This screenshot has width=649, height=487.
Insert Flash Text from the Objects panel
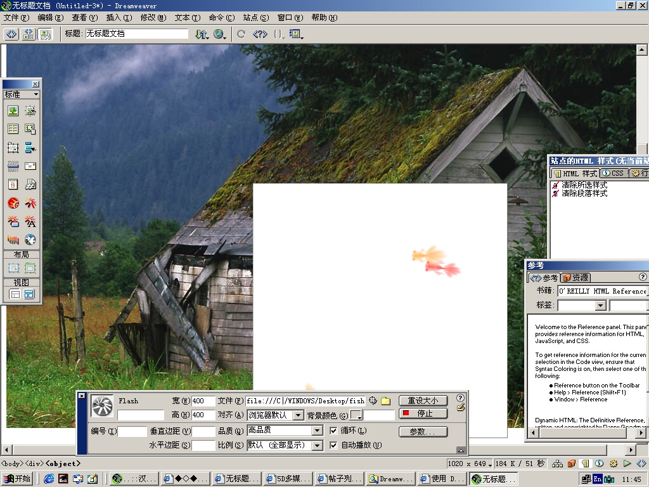[x=30, y=221]
